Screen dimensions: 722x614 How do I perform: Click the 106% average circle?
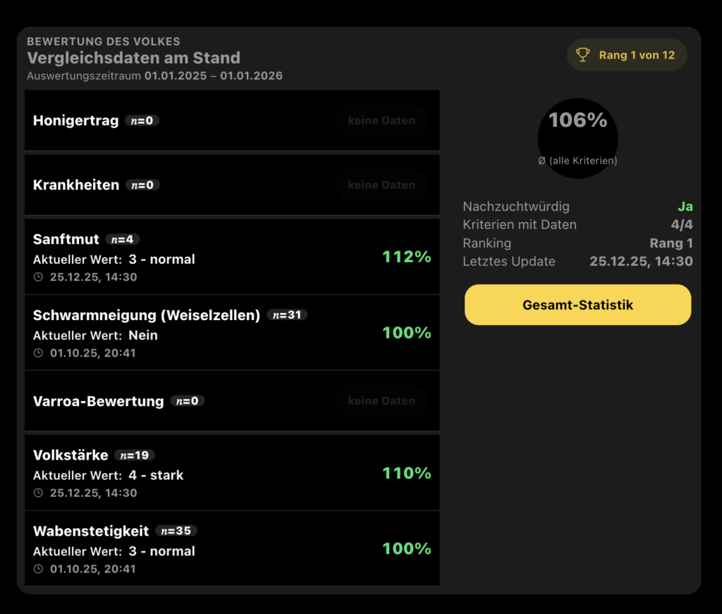577,138
